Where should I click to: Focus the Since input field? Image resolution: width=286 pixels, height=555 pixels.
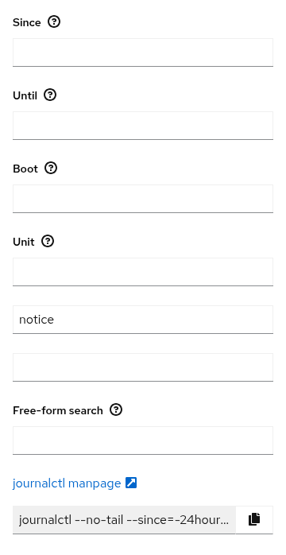click(143, 52)
